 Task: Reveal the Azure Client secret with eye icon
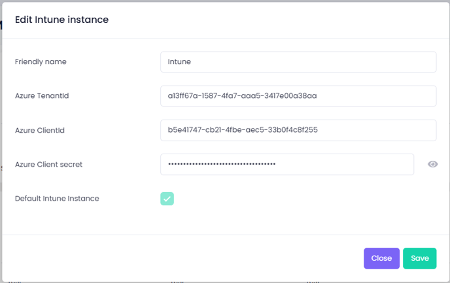click(432, 164)
